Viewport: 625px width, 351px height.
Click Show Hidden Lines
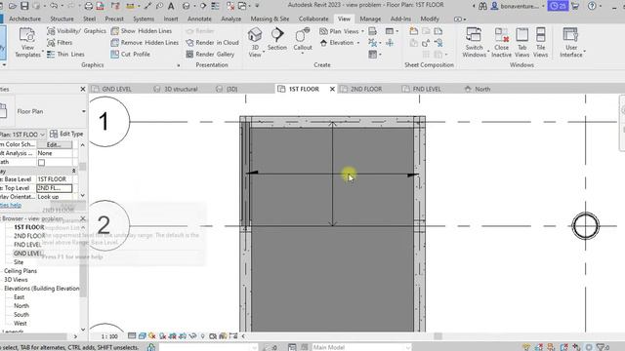click(141, 31)
